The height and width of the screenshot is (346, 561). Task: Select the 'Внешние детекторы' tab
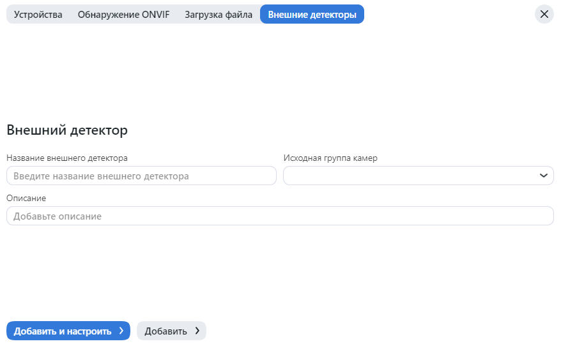[x=312, y=14]
